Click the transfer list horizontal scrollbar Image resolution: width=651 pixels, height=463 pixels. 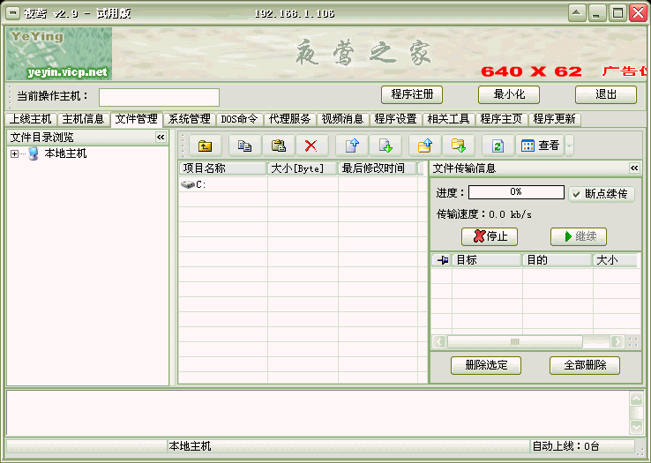tap(528, 341)
